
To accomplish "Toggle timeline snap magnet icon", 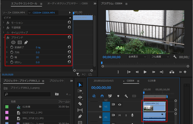I will coord(102,96).
